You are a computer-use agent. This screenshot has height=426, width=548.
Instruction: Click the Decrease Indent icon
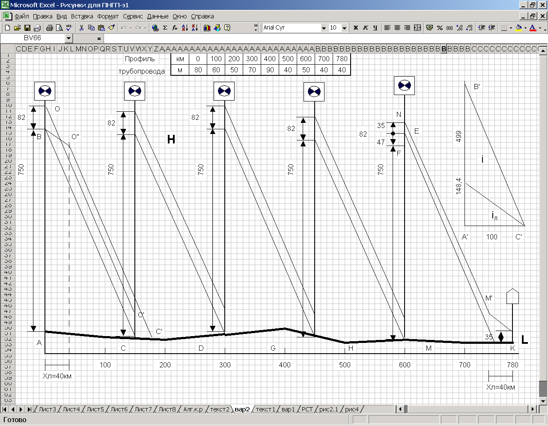482,28
